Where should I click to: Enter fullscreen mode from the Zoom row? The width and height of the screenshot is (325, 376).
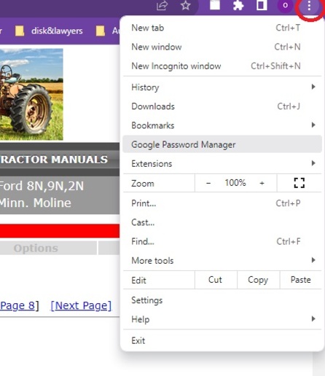[x=299, y=183]
